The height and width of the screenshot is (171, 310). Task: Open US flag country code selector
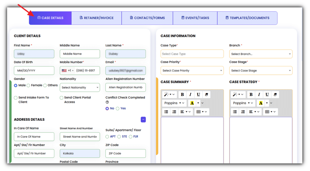tap(67, 70)
